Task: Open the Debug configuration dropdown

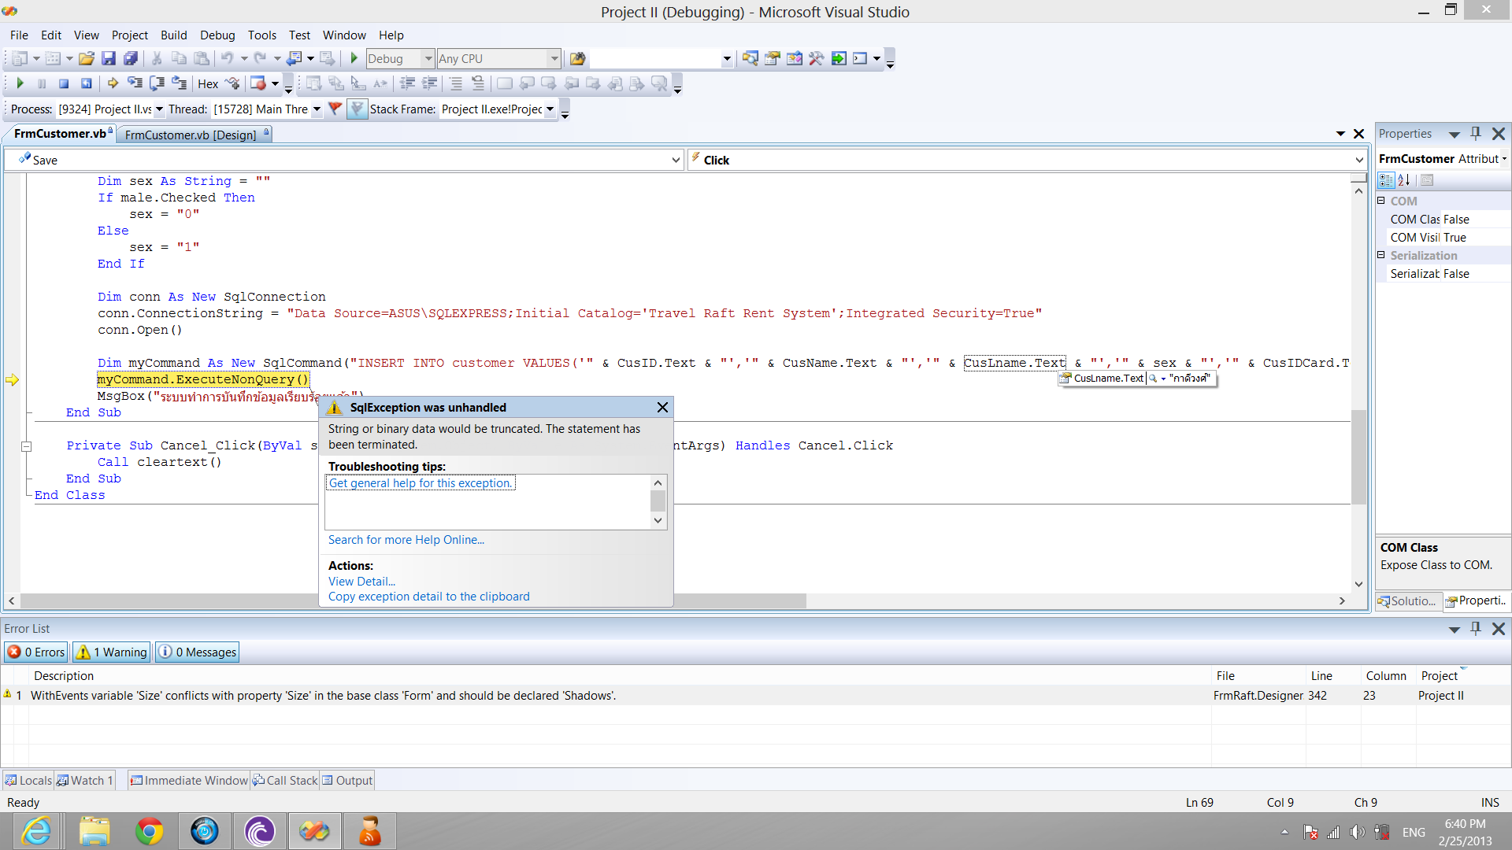Action: (428, 58)
